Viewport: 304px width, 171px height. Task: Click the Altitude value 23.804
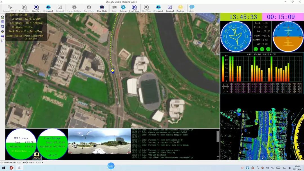28,27
